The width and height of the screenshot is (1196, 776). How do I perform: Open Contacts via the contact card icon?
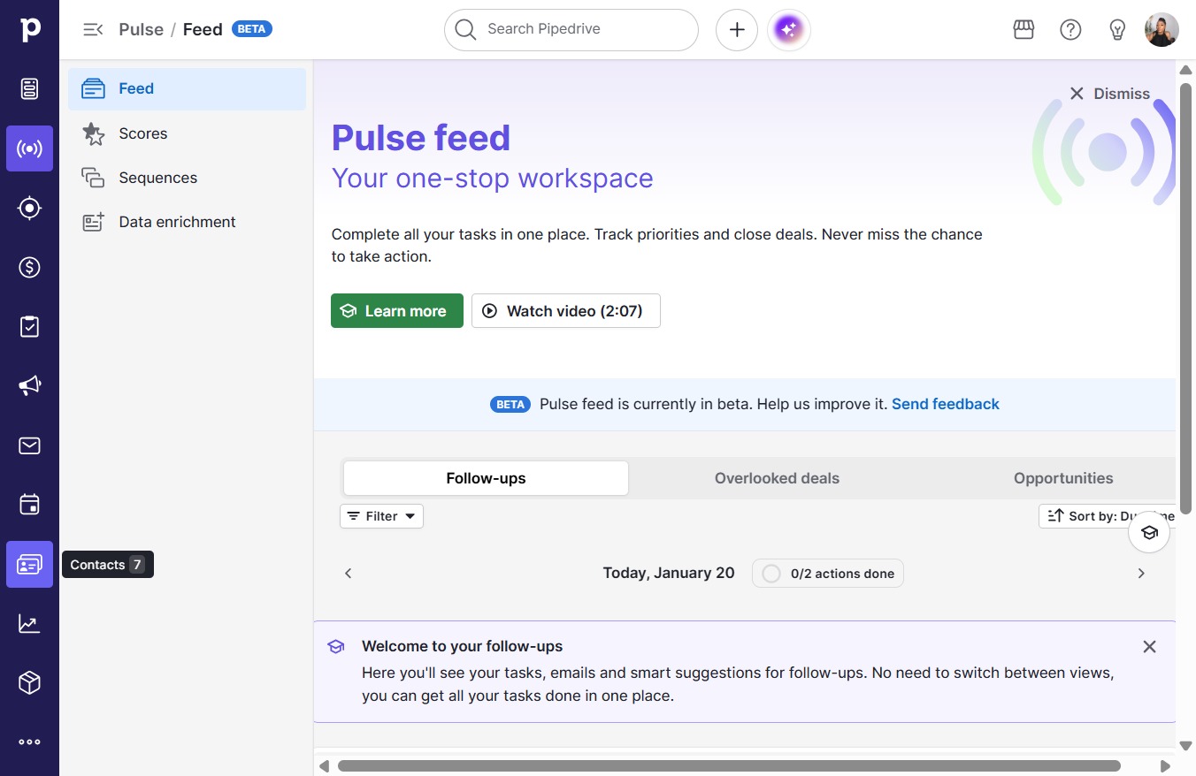pos(29,564)
